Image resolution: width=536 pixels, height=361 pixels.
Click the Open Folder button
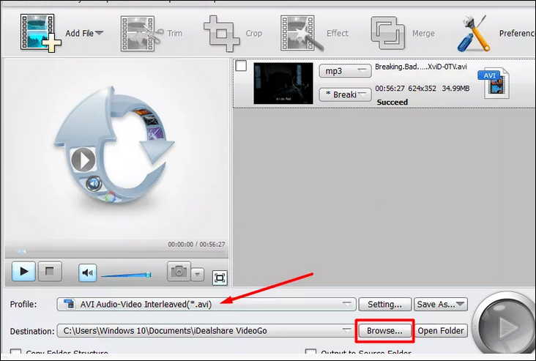coord(441,330)
